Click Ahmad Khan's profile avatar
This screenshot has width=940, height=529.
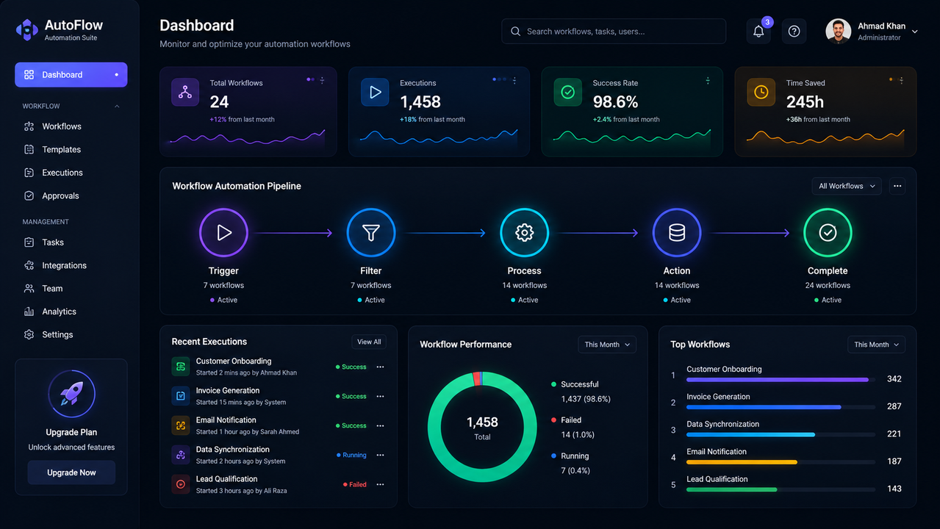(839, 32)
